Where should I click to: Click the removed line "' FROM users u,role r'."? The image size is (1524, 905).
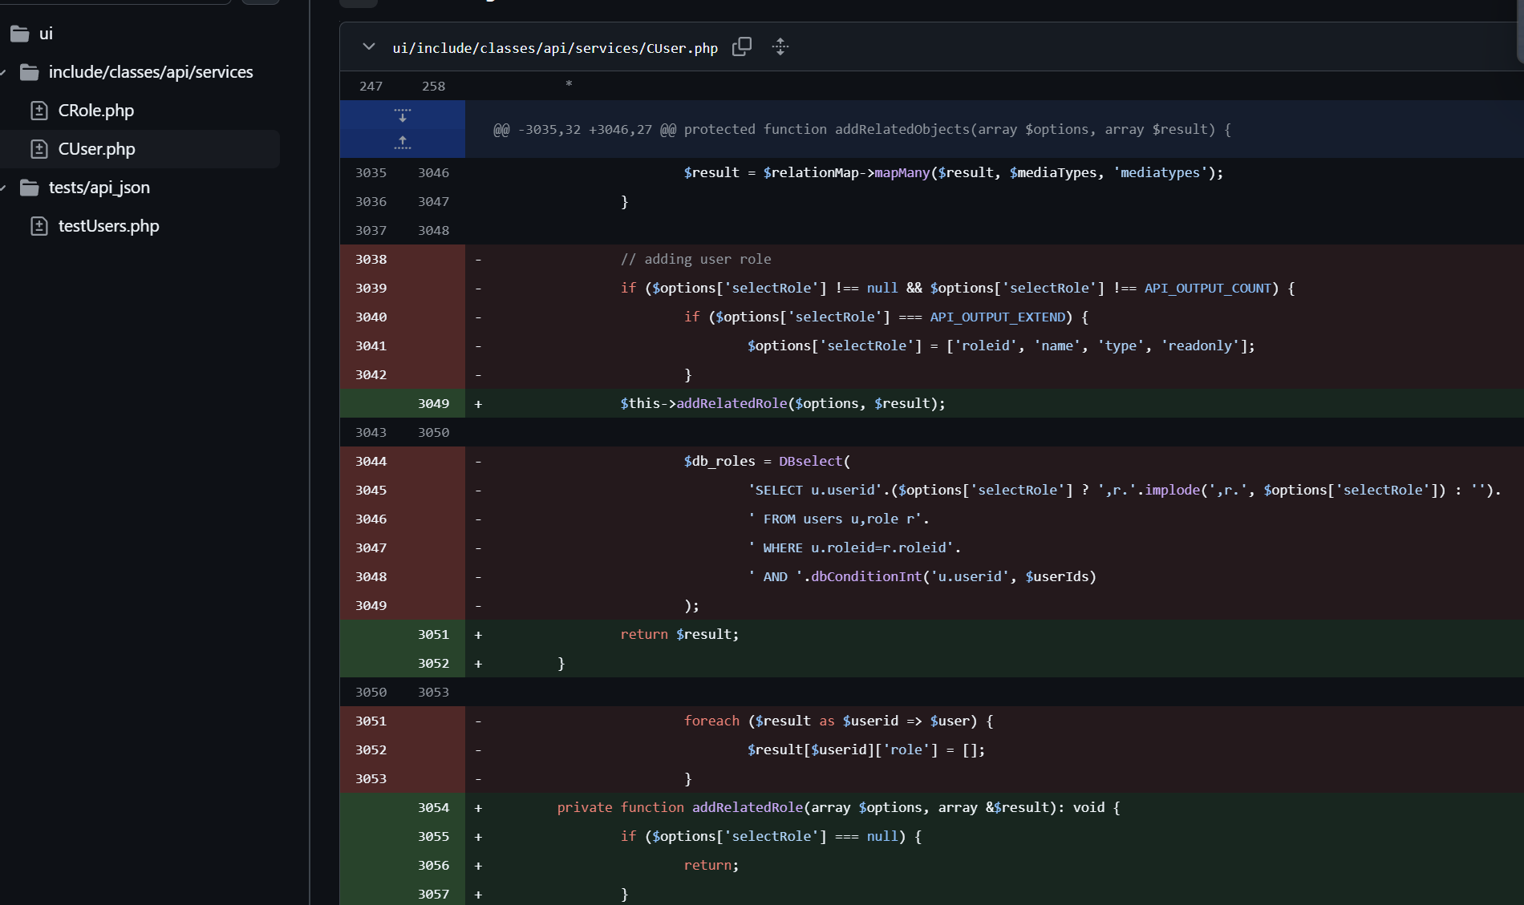[x=838, y=519]
